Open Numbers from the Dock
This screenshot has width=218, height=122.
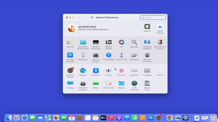tap(135, 118)
